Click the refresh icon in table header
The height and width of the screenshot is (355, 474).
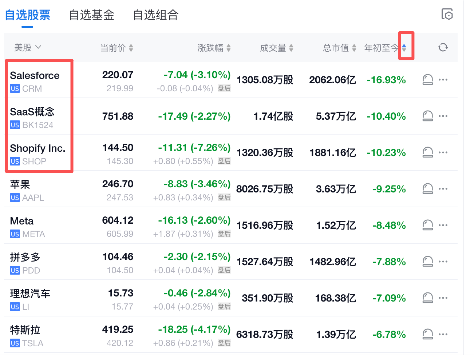tap(443, 47)
